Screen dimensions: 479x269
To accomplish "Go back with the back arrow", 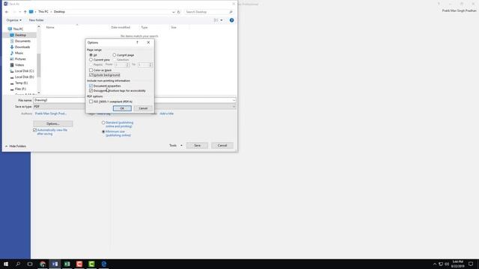I will 7,12.
